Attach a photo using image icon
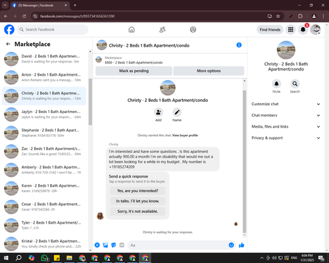The height and width of the screenshot is (263, 329). (105, 245)
